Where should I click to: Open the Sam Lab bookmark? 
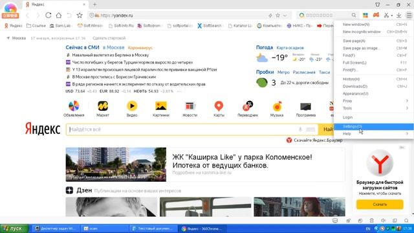click(60, 26)
